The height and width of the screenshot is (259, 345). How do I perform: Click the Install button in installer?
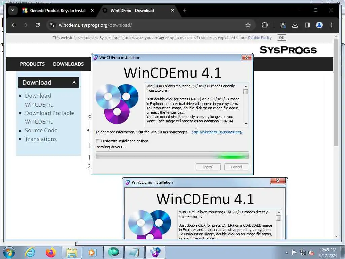(x=208, y=167)
